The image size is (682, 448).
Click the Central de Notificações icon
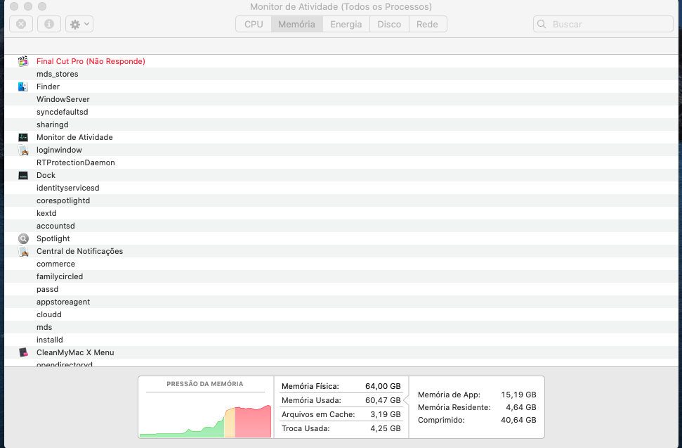(x=23, y=251)
